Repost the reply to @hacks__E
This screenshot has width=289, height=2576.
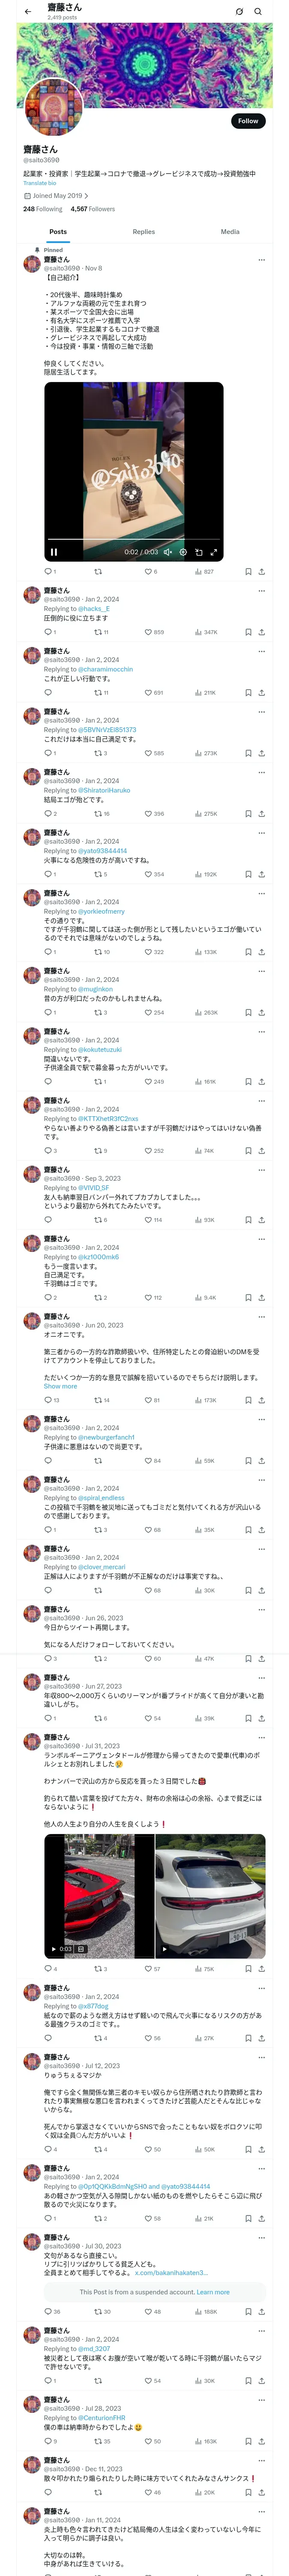point(98,632)
